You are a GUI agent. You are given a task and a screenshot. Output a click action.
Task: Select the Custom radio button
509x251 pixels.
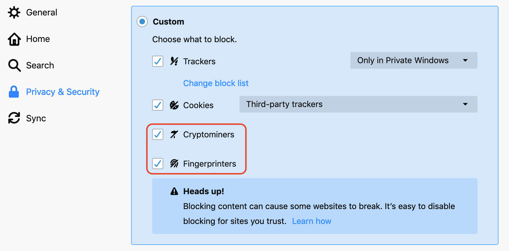pyautogui.click(x=142, y=22)
